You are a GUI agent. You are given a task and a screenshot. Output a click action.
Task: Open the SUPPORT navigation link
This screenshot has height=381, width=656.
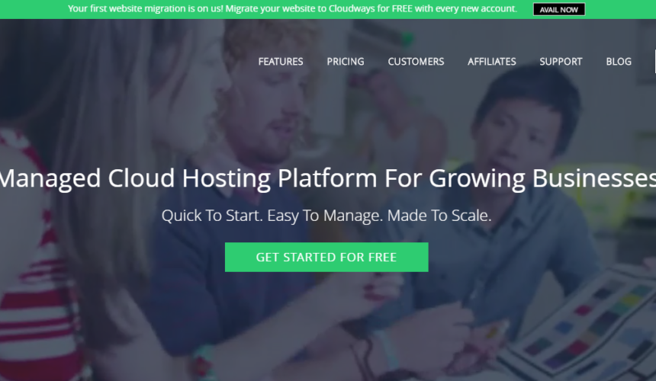point(561,62)
